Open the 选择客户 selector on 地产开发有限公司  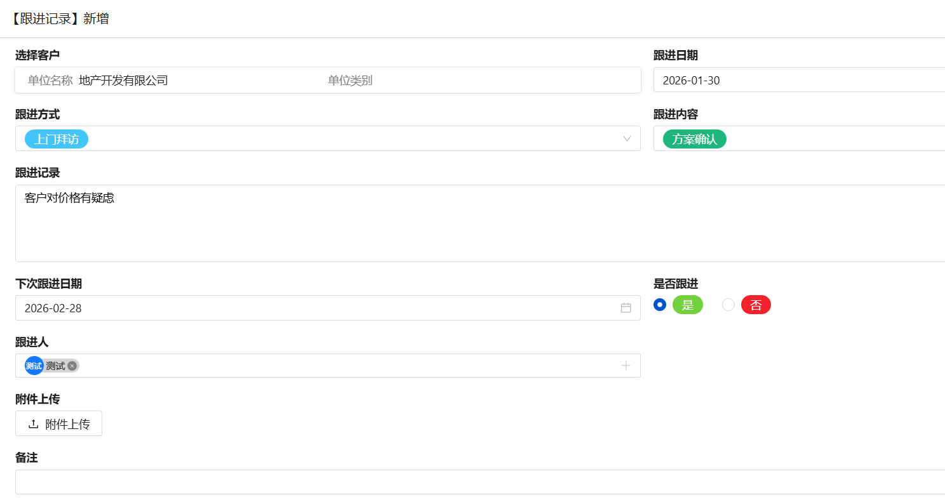[124, 81]
